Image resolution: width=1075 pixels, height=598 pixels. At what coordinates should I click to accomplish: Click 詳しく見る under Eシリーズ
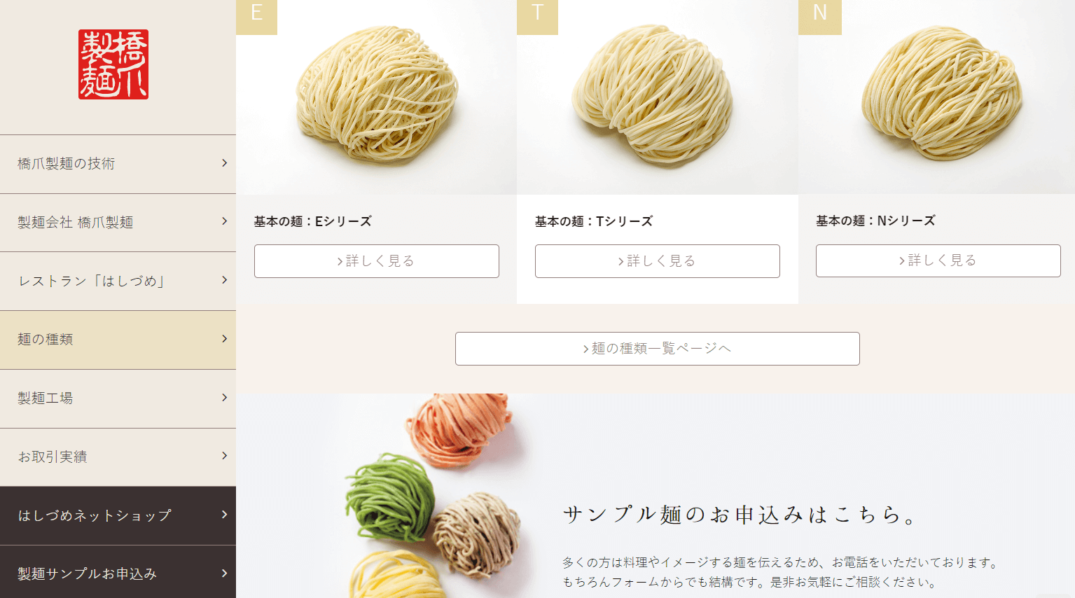pos(377,261)
